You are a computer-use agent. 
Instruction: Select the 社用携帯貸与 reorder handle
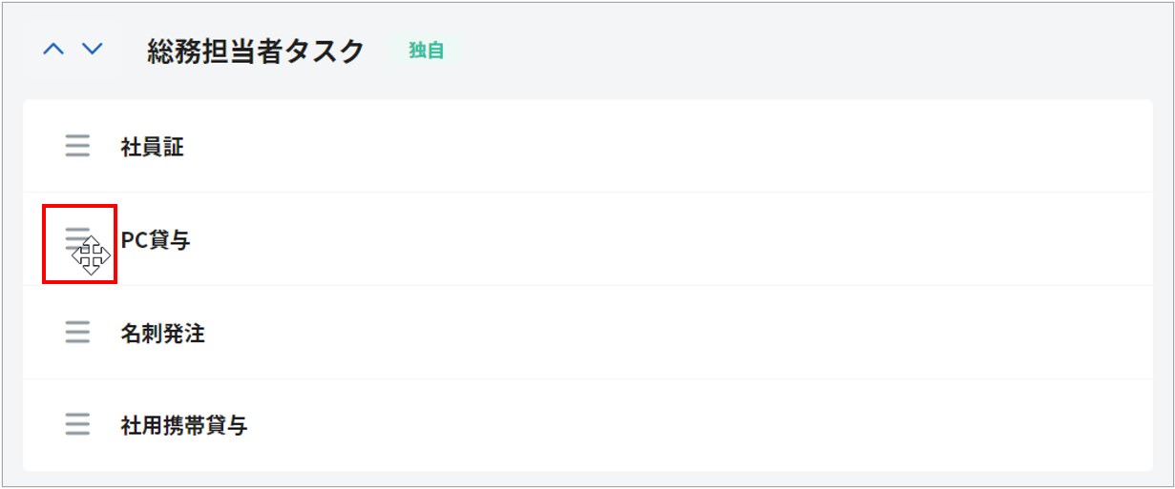[77, 425]
